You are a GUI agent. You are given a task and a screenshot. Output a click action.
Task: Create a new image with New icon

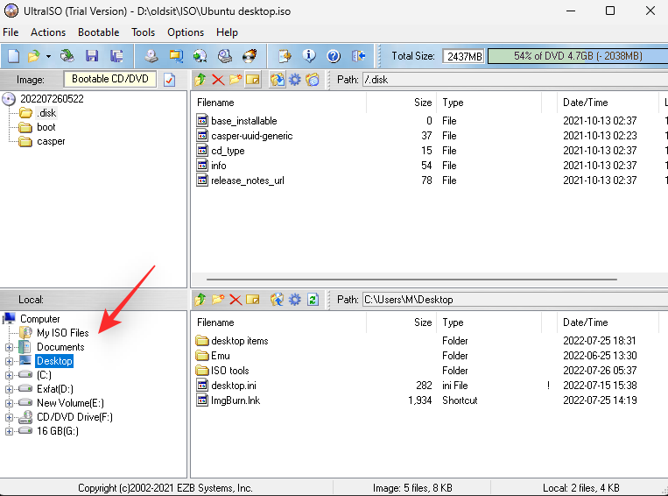pos(13,56)
